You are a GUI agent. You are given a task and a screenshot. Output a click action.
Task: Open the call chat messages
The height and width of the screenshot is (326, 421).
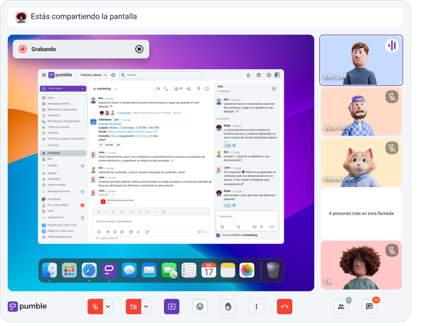click(x=369, y=306)
